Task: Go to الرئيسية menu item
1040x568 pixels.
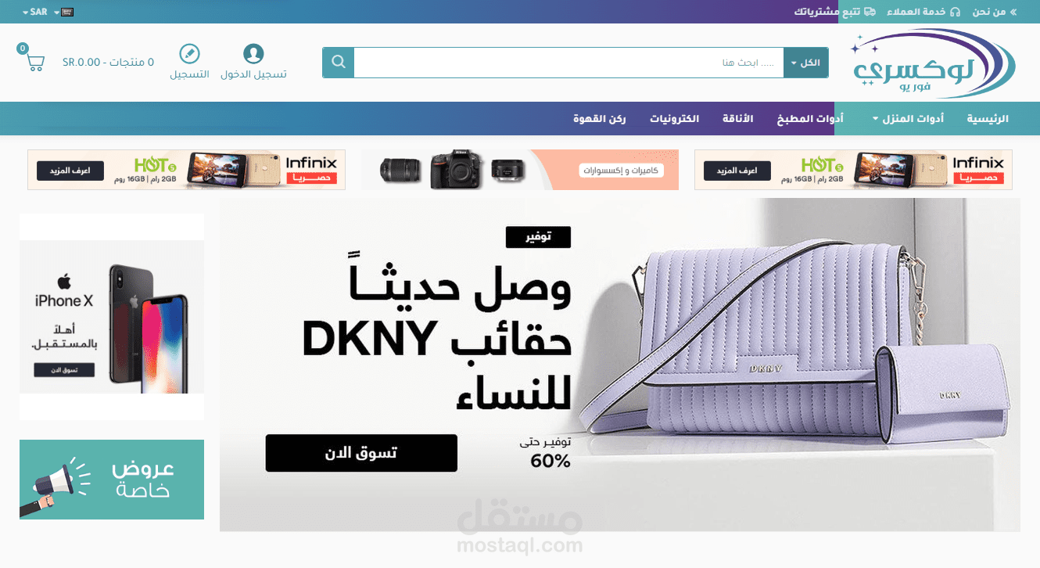Action: (988, 119)
